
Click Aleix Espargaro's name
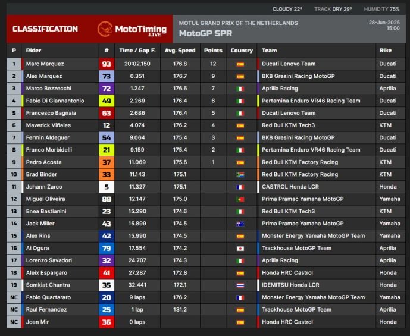pos(46,273)
